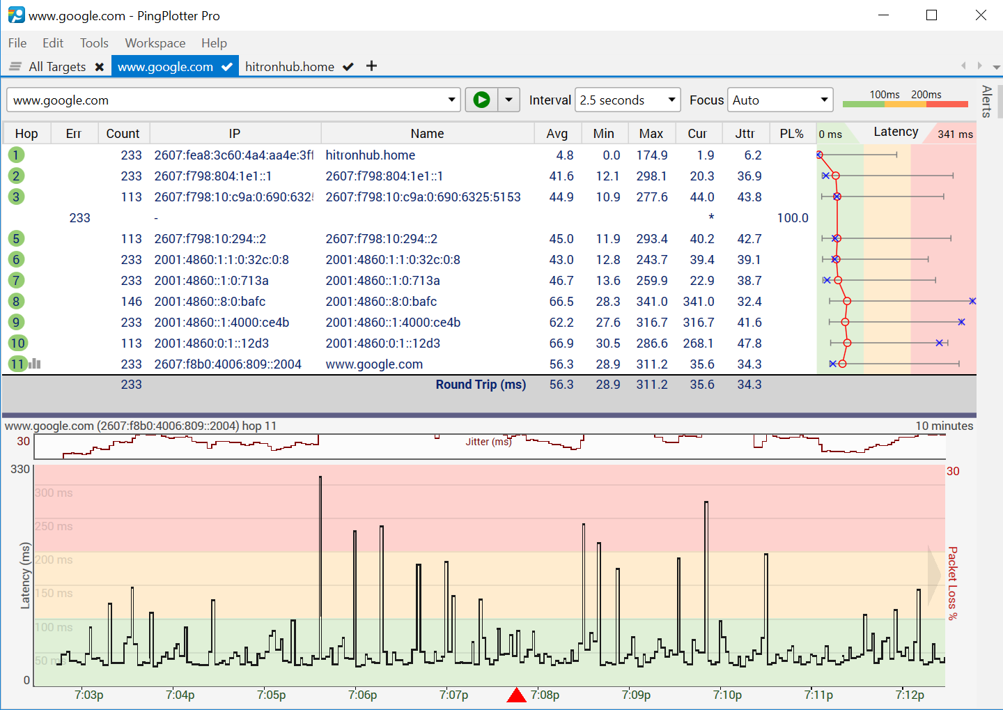Click the latency color scale legend bar

905,104
